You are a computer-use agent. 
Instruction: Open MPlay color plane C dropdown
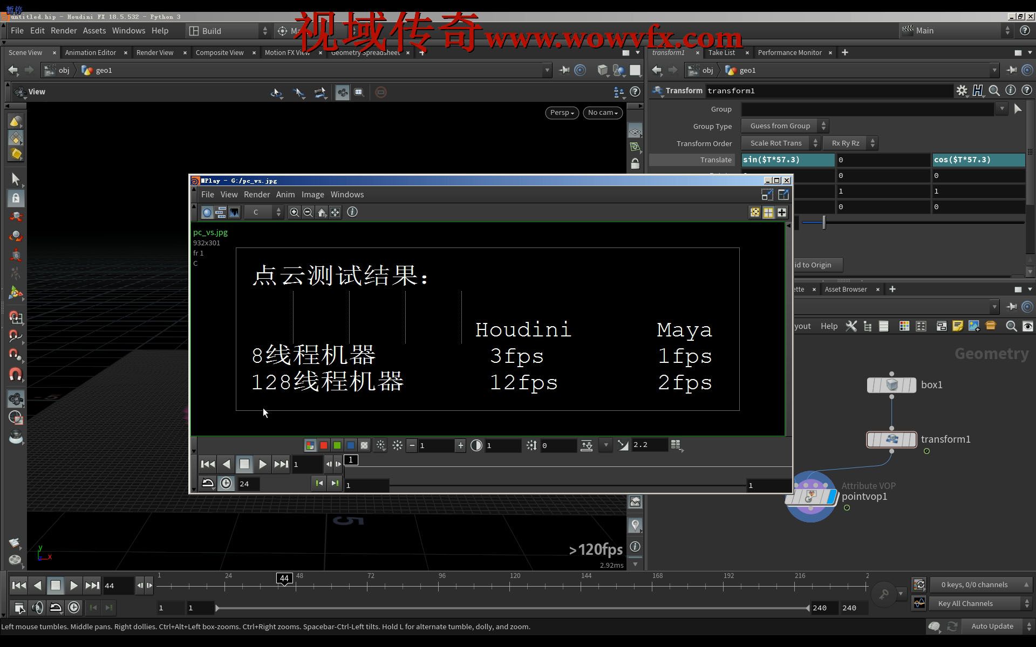tap(264, 212)
